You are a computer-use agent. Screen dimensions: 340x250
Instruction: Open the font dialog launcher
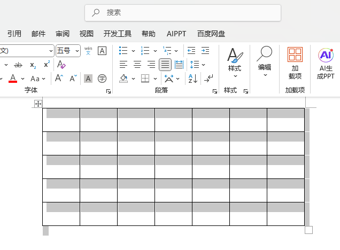[x=109, y=91]
